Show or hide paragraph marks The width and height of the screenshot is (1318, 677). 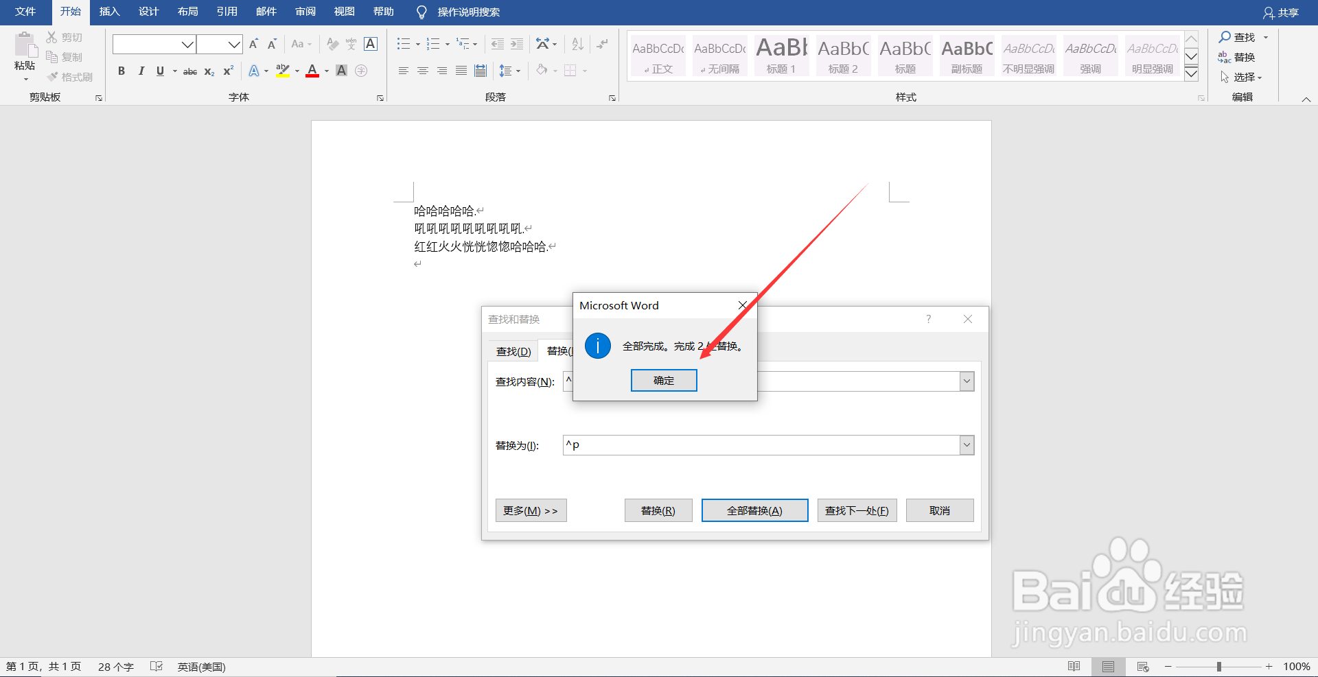pos(602,45)
